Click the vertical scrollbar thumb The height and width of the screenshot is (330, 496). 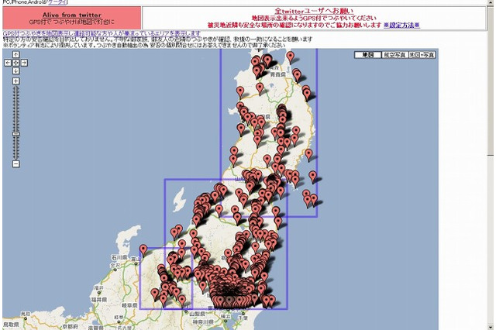tap(491, 80)
